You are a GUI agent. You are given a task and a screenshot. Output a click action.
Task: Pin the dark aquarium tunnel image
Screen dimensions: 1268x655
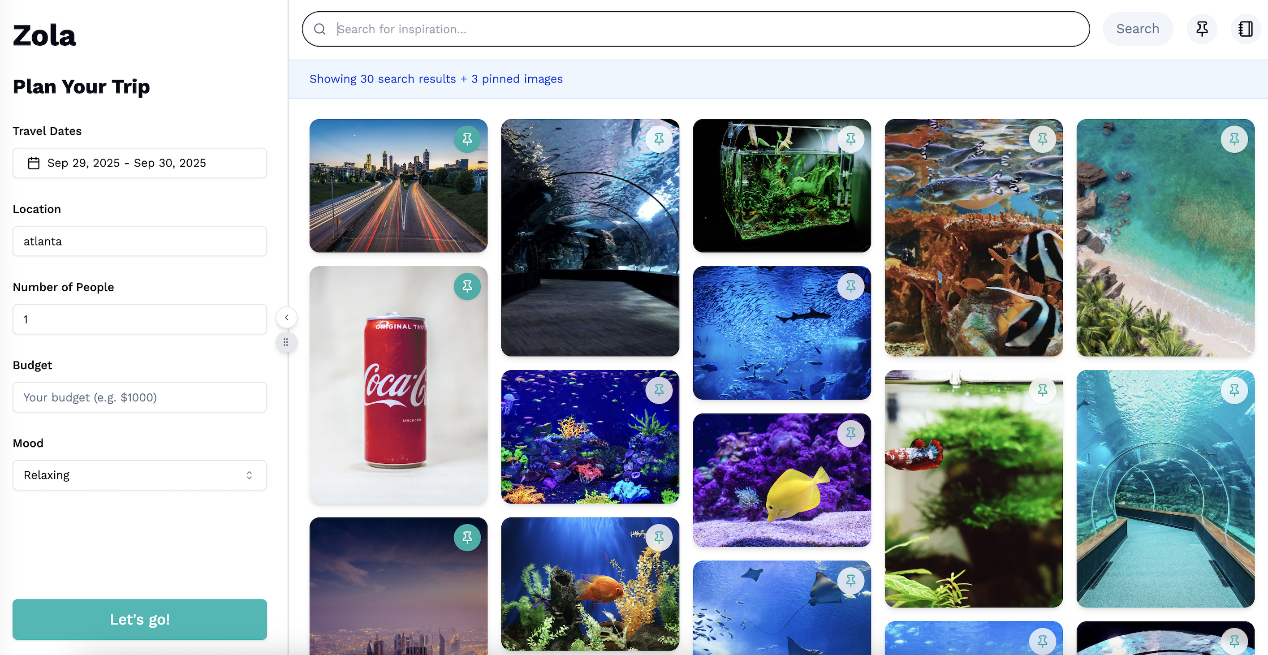tap(659, 139)
